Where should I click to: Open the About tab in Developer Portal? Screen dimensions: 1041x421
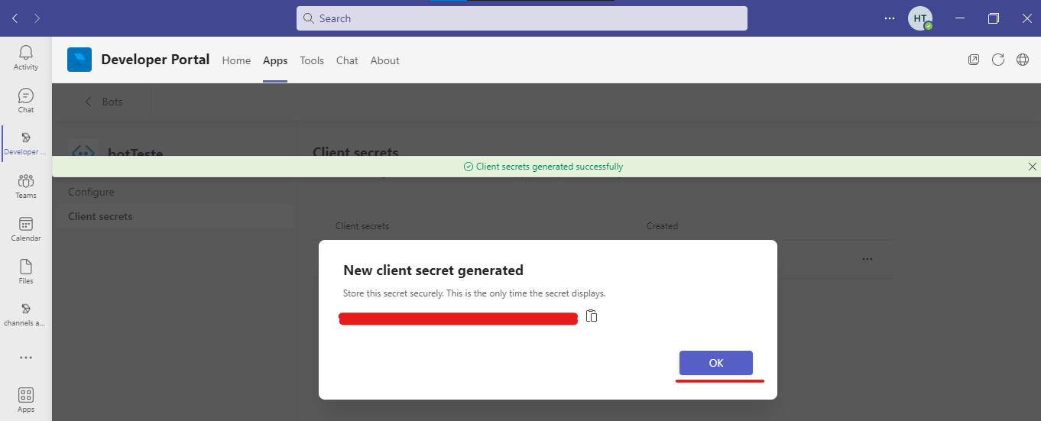(x=384, y=60)
